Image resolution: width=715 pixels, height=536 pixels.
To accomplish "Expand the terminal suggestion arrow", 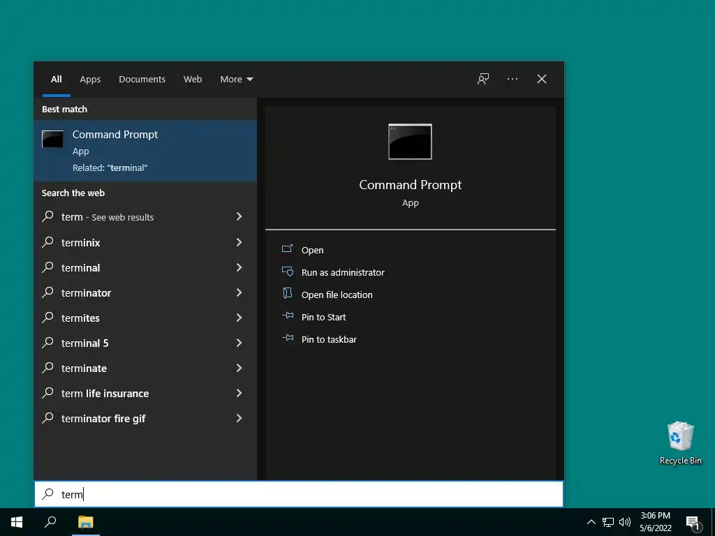I will tap(239, 267).
